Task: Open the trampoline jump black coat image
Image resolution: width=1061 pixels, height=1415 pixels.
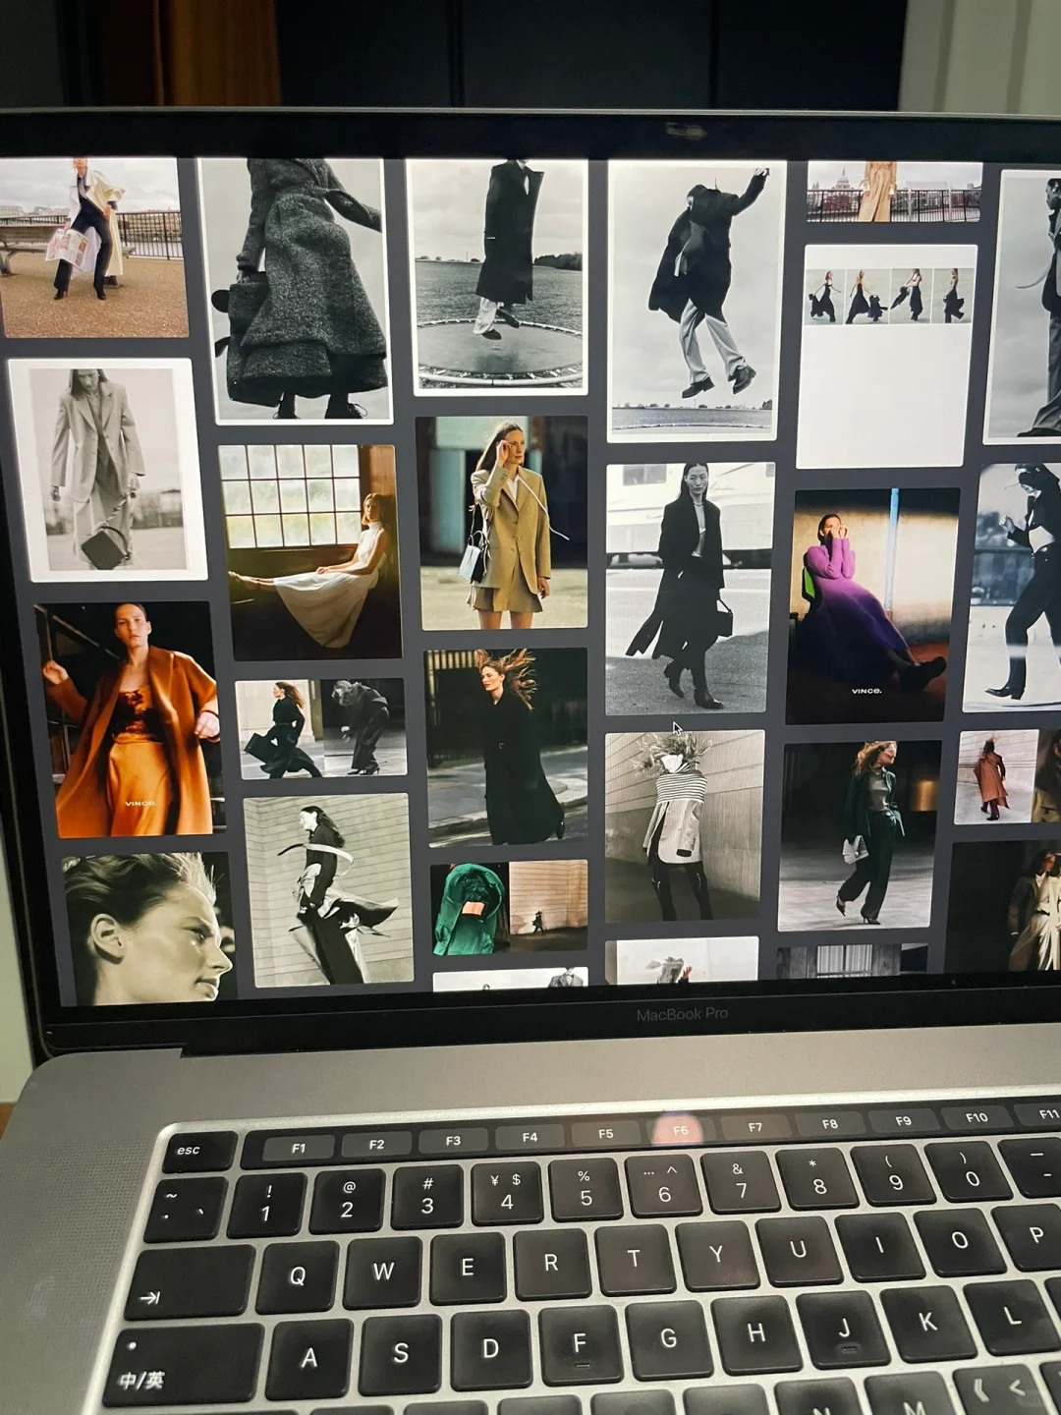Action: (498, 277)
